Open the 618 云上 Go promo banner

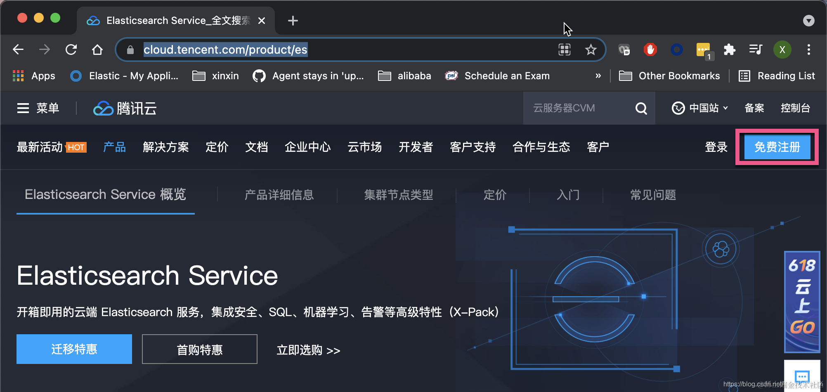click(802, 302)
